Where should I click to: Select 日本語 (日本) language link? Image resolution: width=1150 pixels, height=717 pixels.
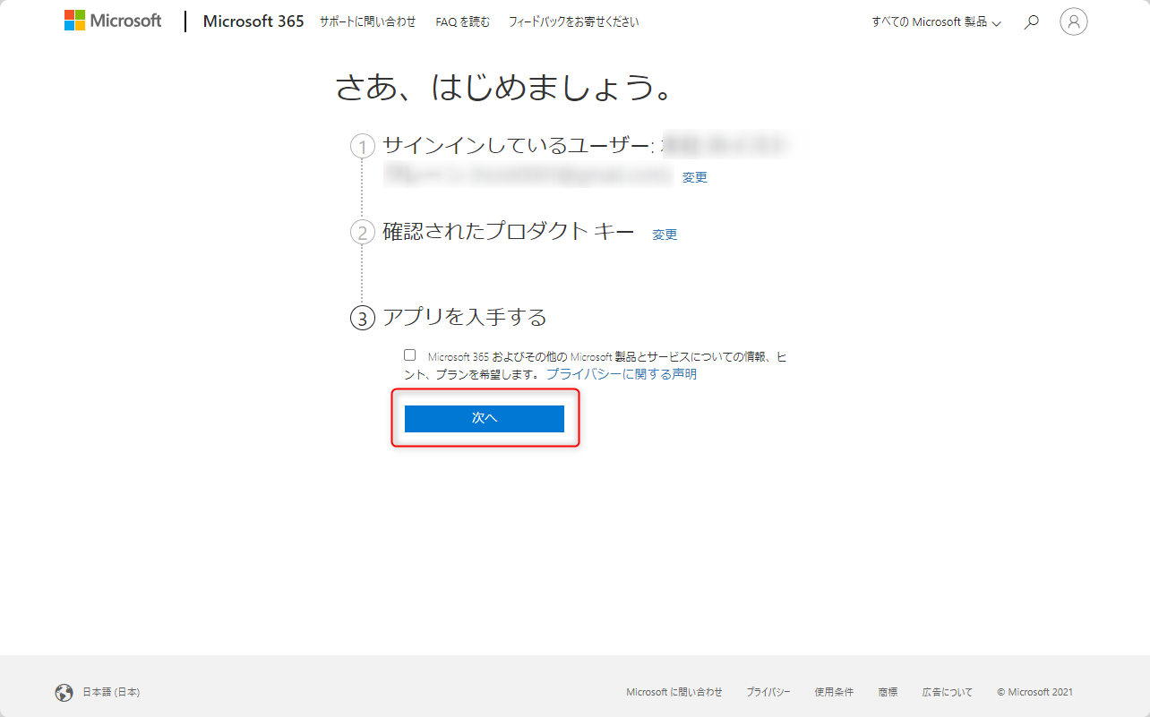click(x=111, y=692)
